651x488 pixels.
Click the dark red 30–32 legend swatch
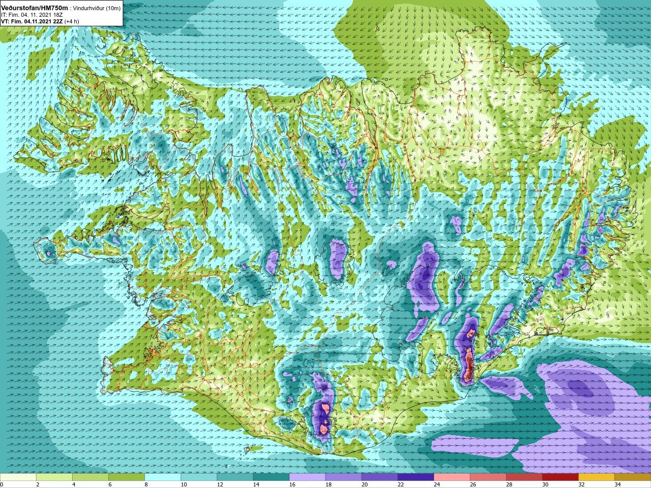[560, 477]
